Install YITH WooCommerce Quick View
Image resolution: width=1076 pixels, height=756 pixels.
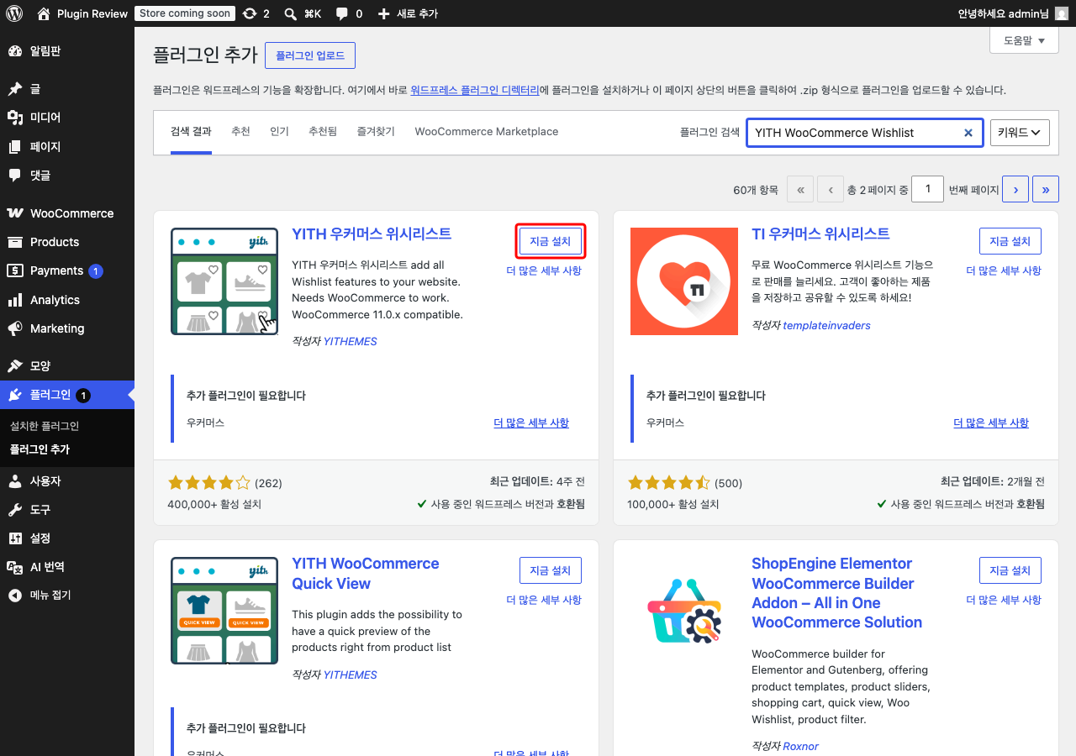(551, 570)
